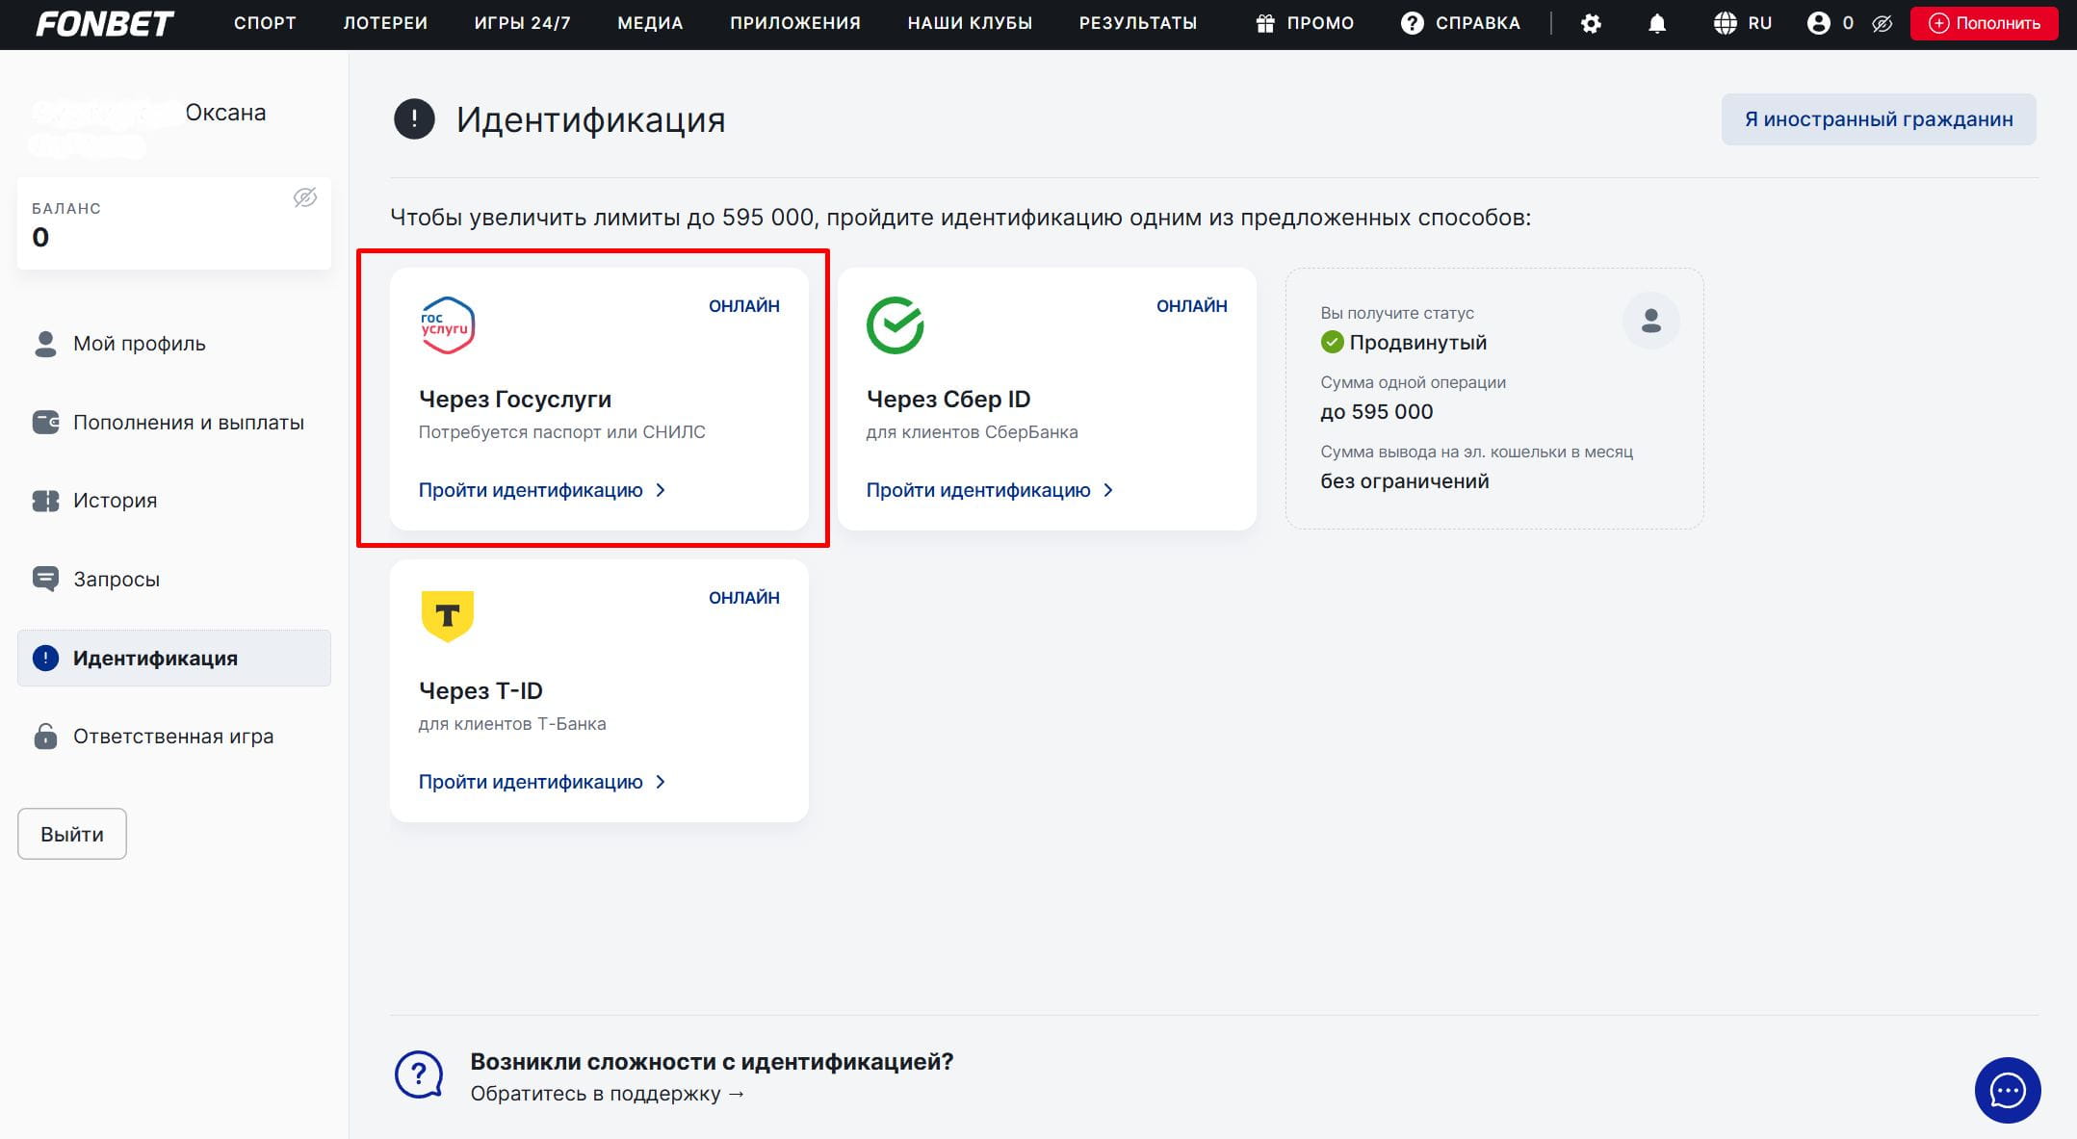Screen dimensions: 2077x1139
Task: Open account avatar icon in header
Action: click(x=1818, y=23)
